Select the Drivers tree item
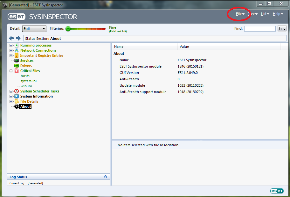The width and height of the screenshot is (290, 197). pos(26,66)
